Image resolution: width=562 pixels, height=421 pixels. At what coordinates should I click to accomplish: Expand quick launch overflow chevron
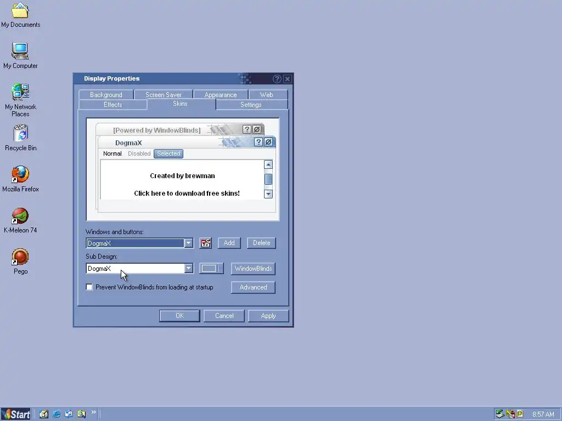coord(93,412)
